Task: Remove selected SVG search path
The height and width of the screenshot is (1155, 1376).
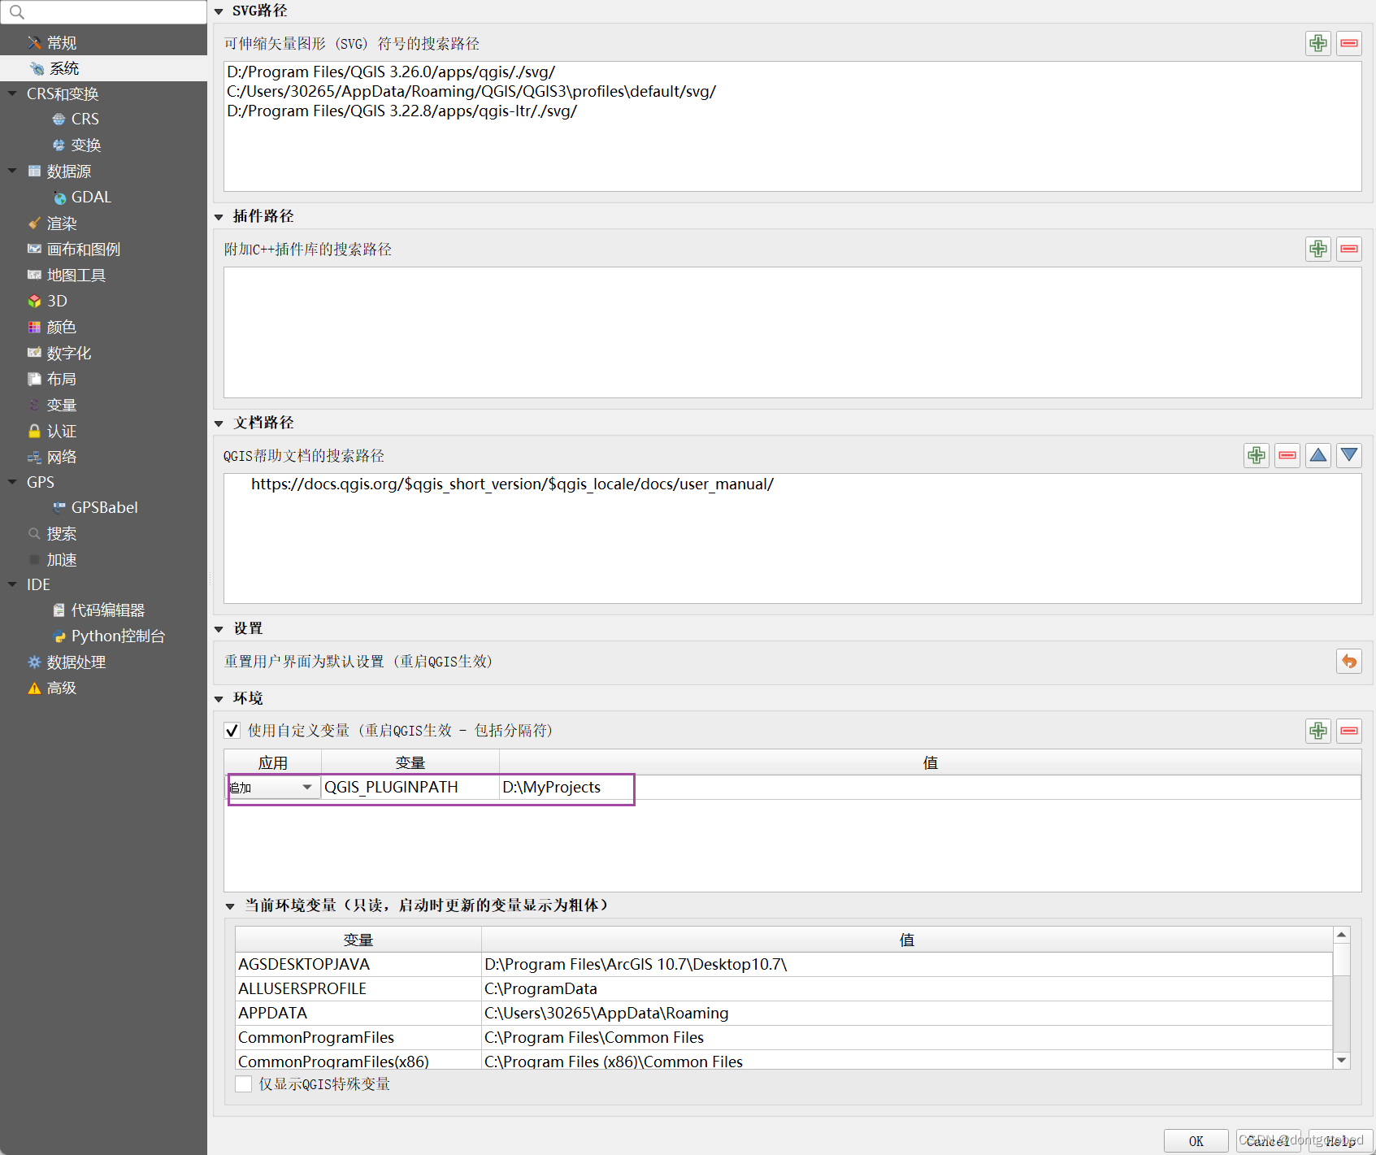Action: tap(1349, 43)
